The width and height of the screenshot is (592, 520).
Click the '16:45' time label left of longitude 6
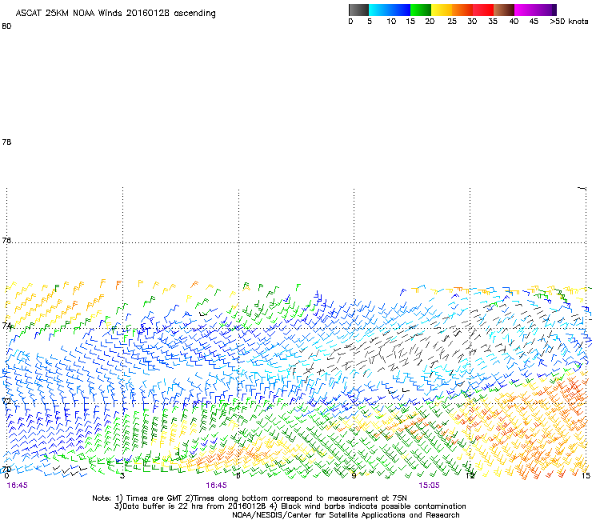coord(216,486)
